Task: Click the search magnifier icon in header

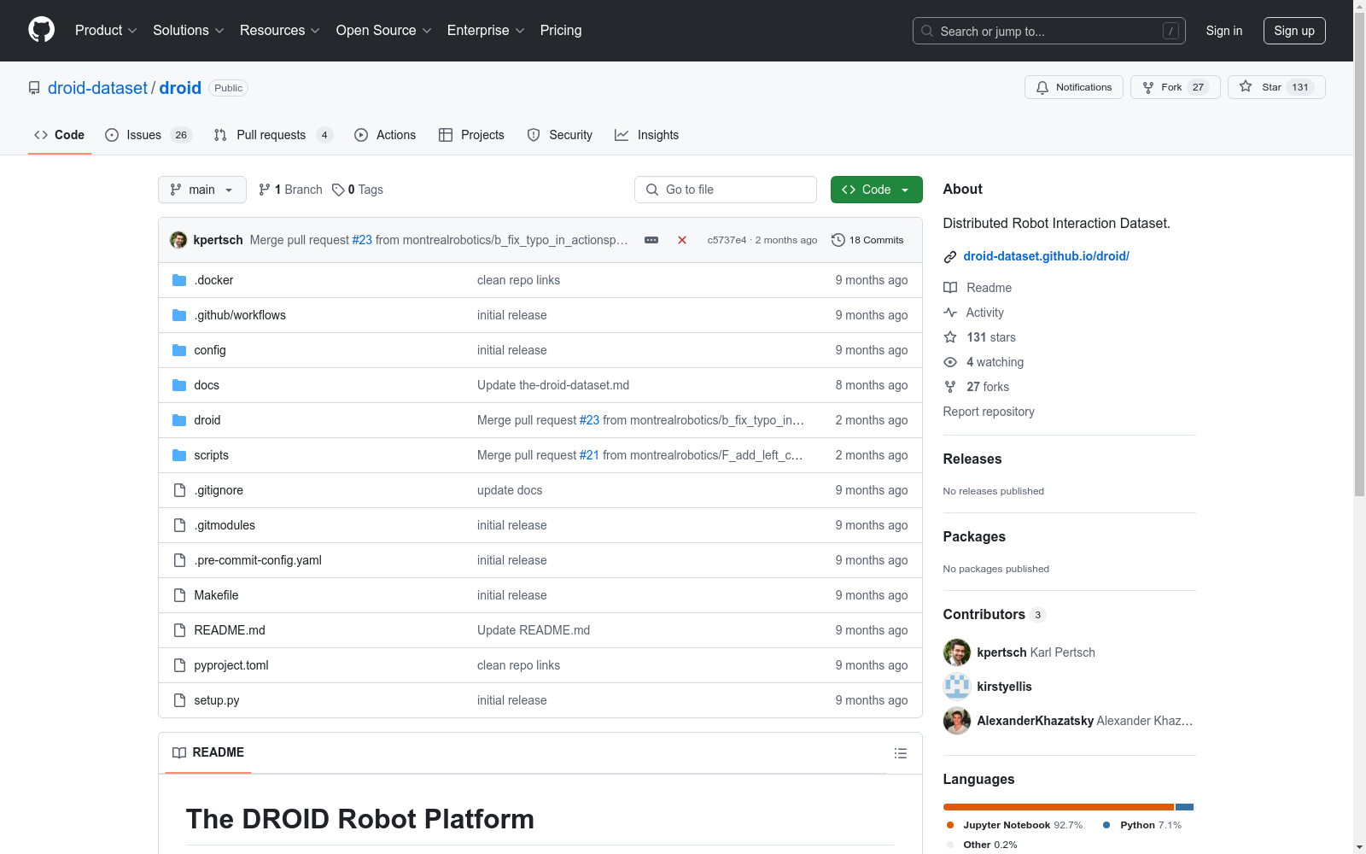Action: click(927, 31)
